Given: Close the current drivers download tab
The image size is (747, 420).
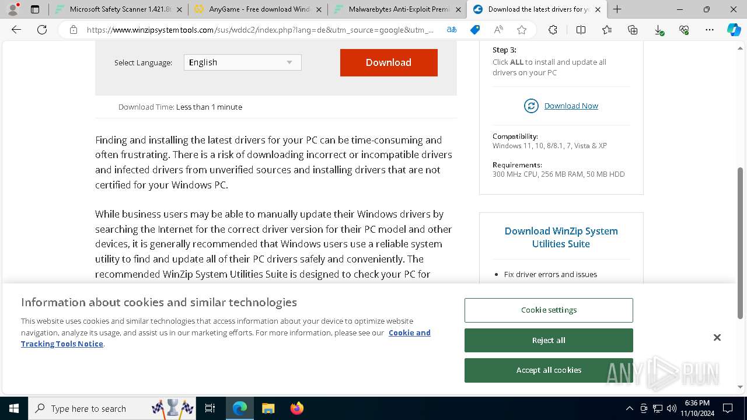Looking at the screenshot, I should point(598,9).
